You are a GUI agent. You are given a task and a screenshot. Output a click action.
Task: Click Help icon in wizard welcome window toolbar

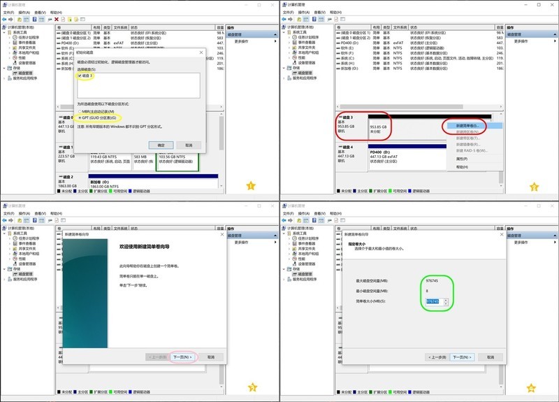click(x=34, y=220)
